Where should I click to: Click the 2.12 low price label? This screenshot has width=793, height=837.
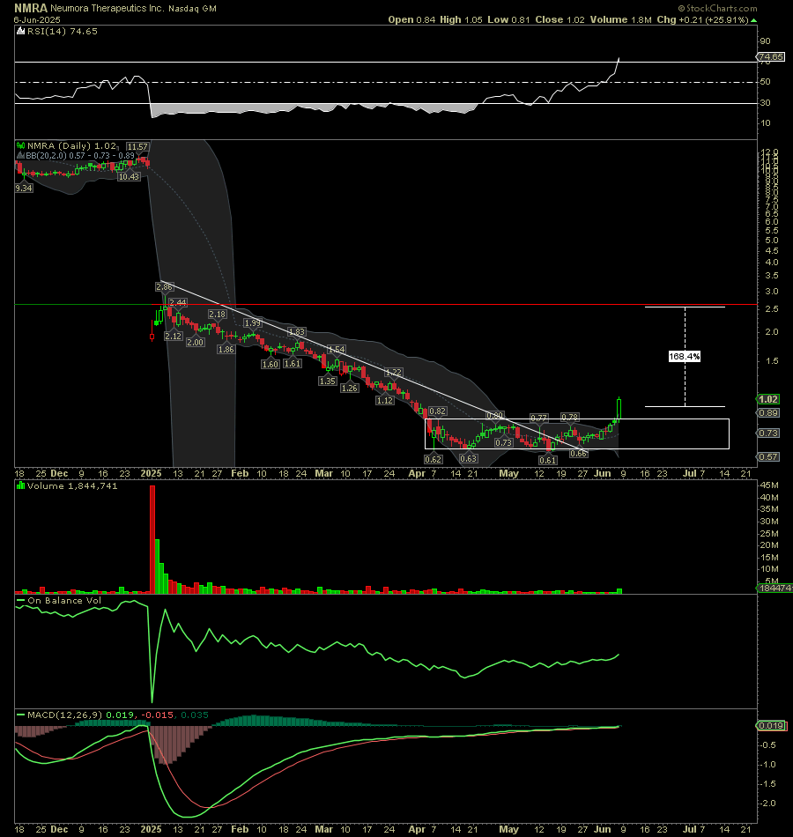tap(173, 337)
